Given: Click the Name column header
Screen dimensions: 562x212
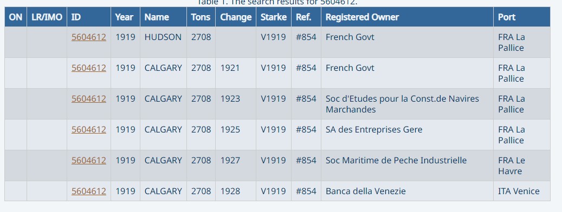Looking at the screenshot, I should click(x=163, y=17).
